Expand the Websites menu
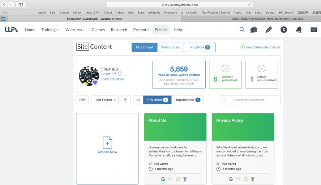The height and width of the screenshot is (185, 321). (x=75, y=30)
